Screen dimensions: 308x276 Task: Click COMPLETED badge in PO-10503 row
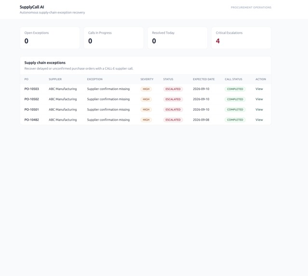pos(235,89)
